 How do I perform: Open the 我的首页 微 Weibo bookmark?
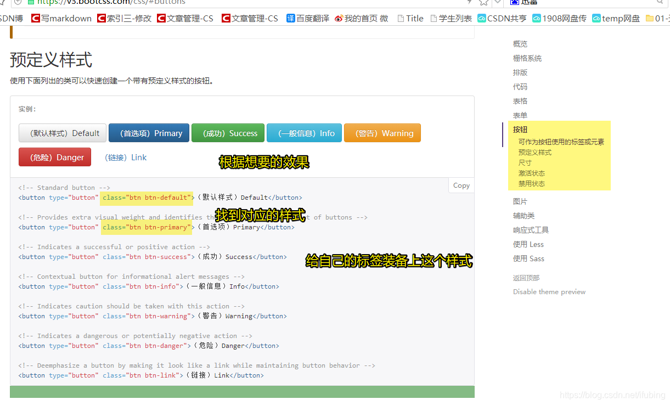(x=362, y=18)
